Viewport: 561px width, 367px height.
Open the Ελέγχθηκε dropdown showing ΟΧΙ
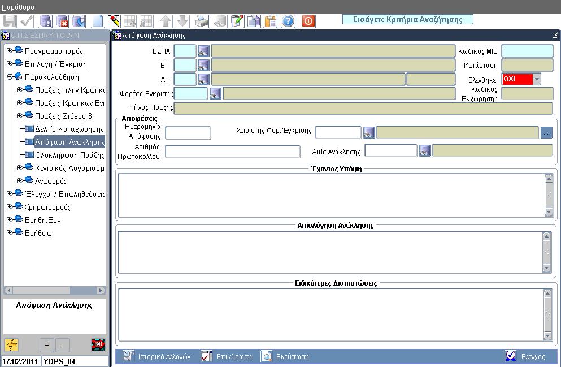[537, 80]
